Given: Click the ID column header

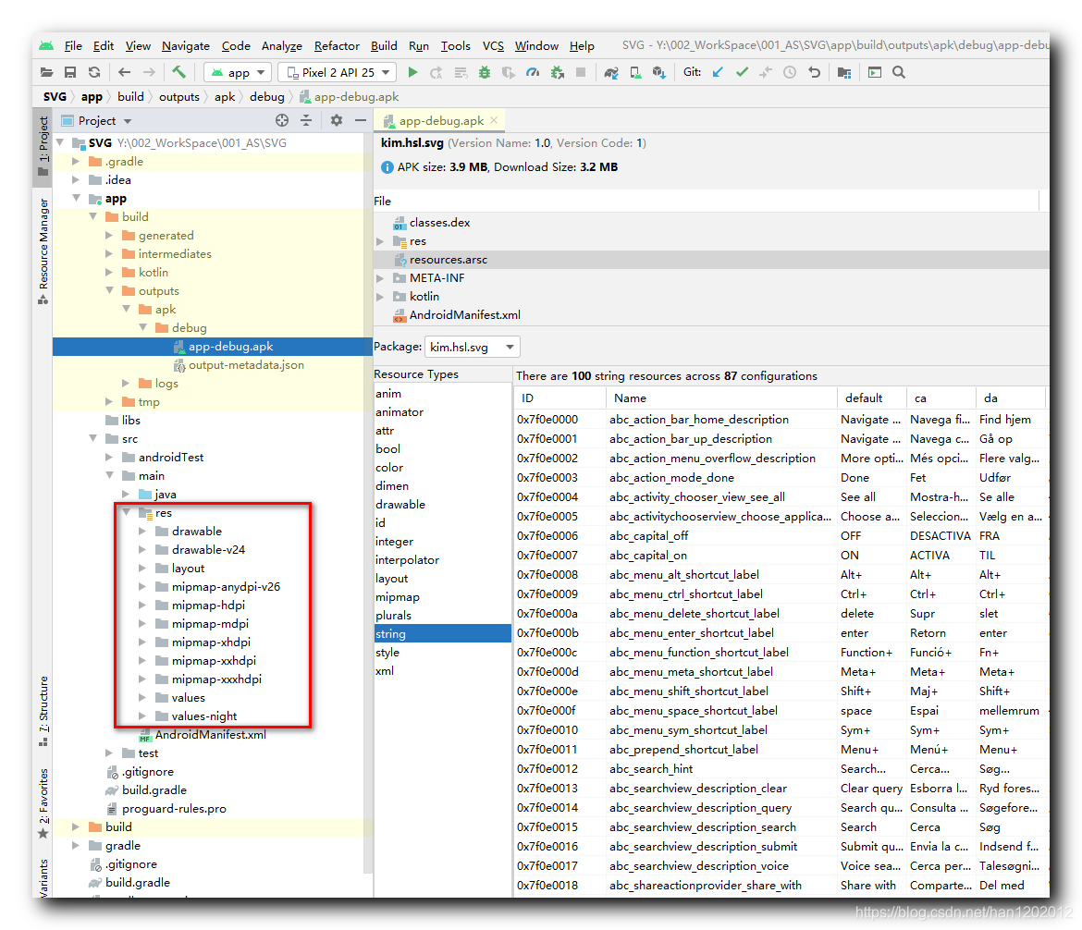Looking at the screenshot, I should point(559,398).
